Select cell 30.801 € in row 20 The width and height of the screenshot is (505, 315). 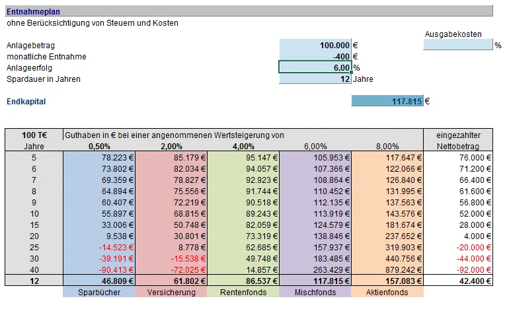point(171,236)
